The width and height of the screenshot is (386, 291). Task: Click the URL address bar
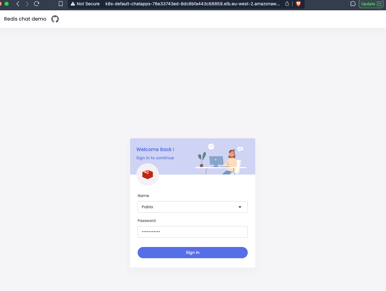(192, 4)
